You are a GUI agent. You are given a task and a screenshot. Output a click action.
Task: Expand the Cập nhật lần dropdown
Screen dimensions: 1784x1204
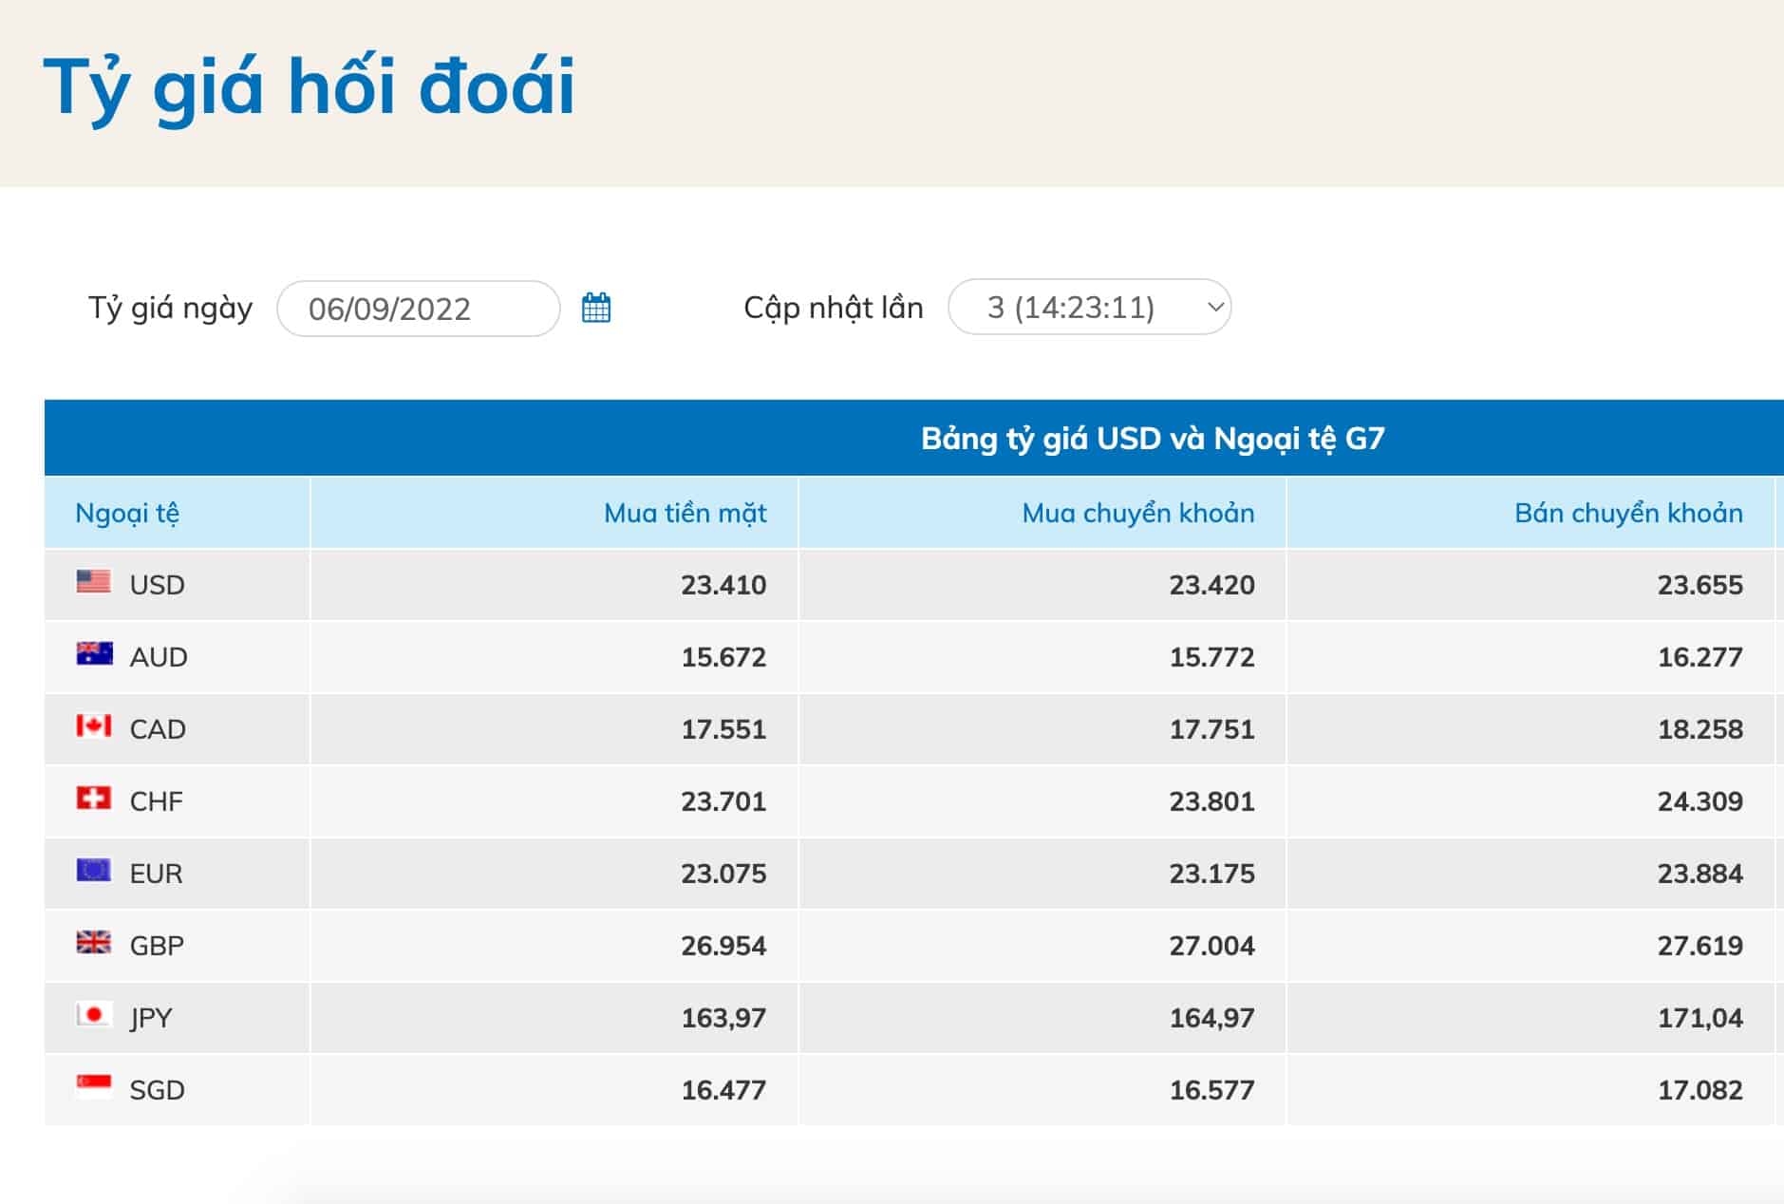coord(1089,307)
